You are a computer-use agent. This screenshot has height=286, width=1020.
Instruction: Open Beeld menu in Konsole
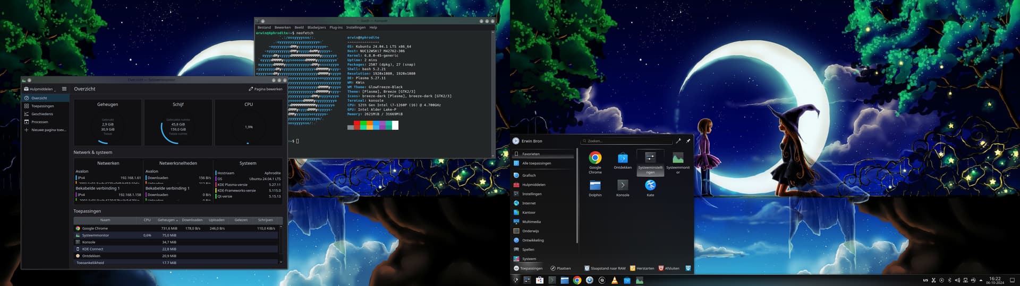(299, 27)
